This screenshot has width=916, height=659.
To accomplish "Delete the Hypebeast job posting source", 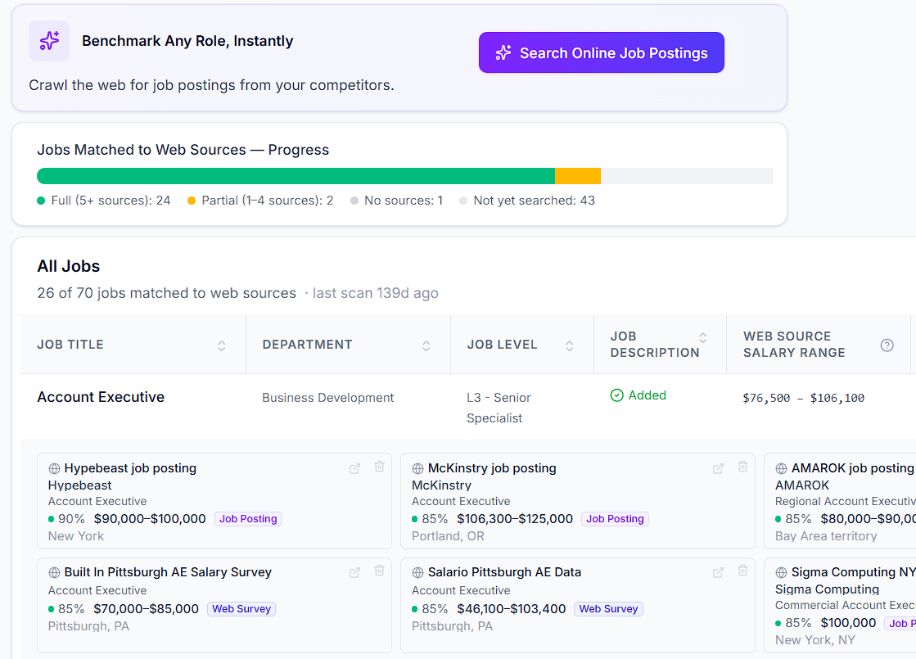I will point(380,466).
